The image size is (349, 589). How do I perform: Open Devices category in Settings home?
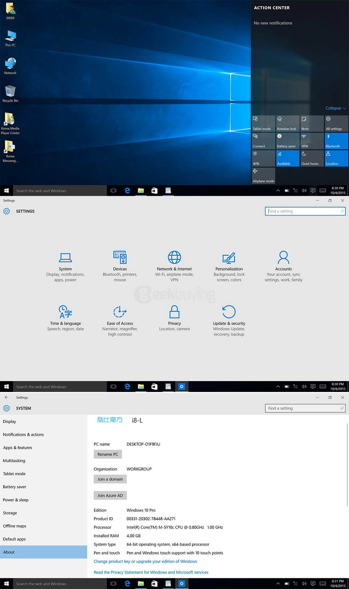click(120, 266)
